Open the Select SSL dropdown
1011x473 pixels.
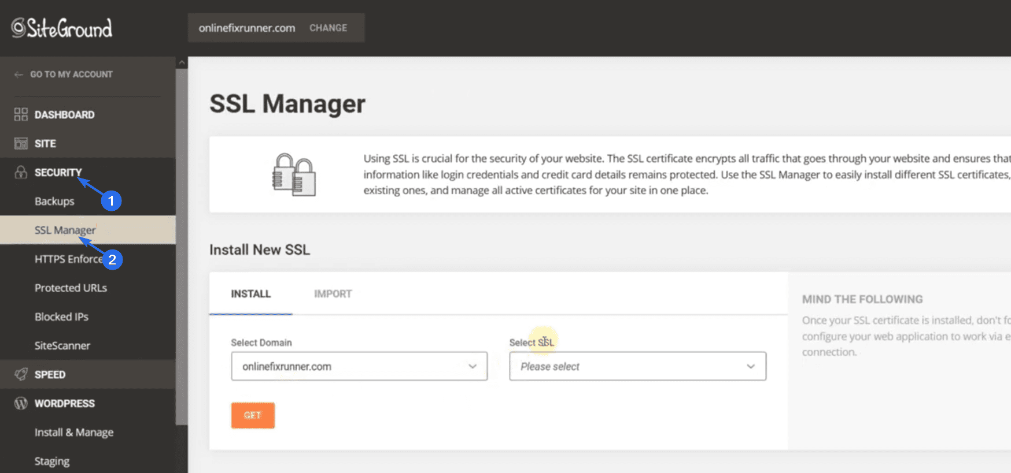(638, 366)
